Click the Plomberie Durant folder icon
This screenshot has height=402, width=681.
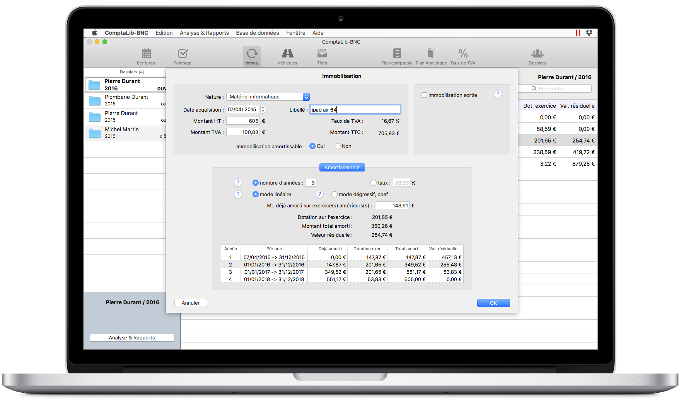[94, 101]
